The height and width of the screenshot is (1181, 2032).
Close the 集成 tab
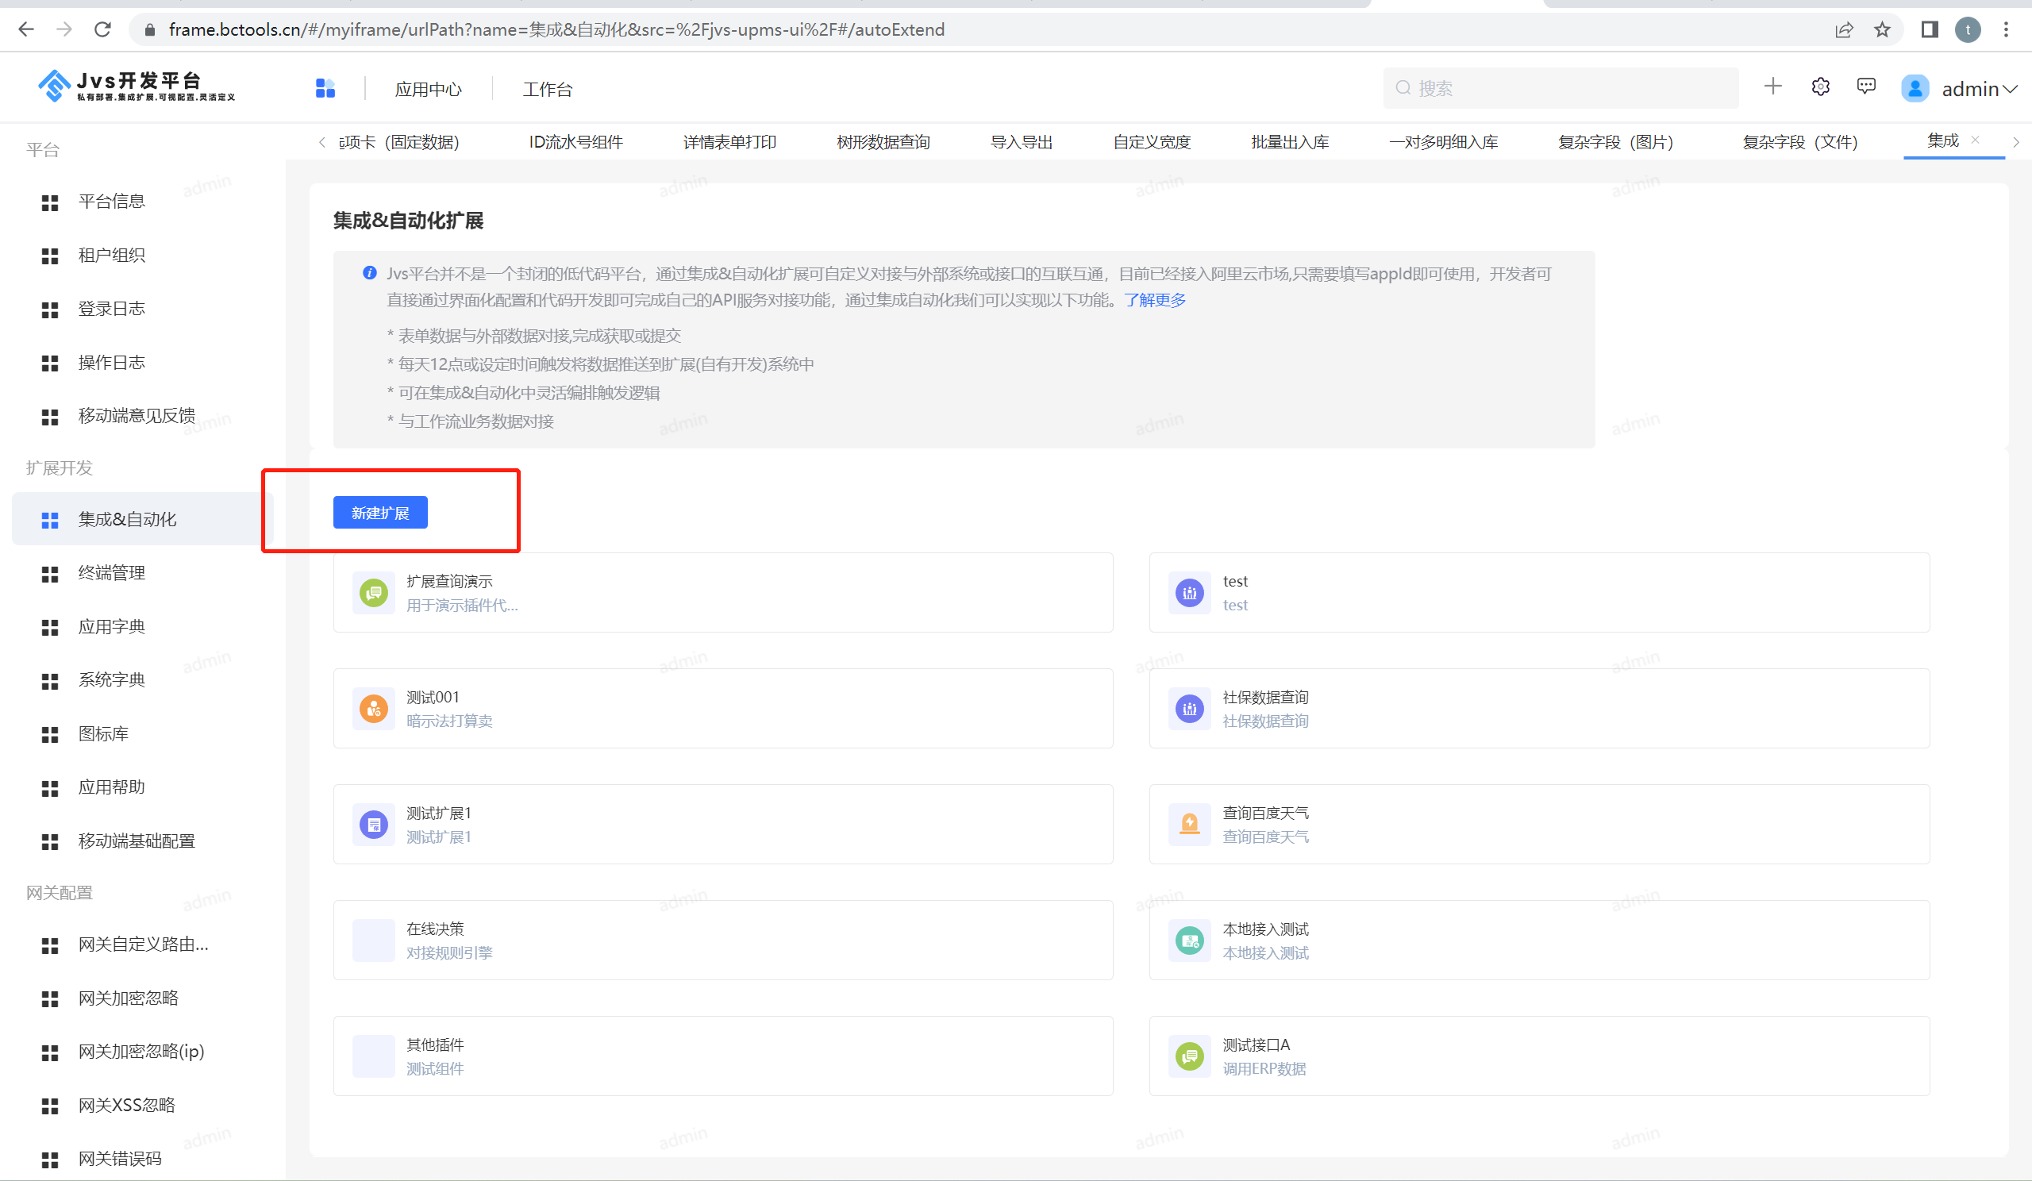(1976, 140)
